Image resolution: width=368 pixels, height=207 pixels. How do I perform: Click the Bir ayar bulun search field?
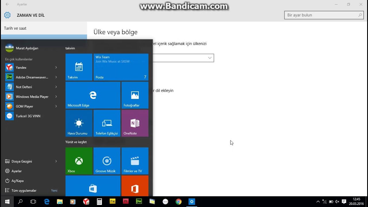tap(324, 15)
